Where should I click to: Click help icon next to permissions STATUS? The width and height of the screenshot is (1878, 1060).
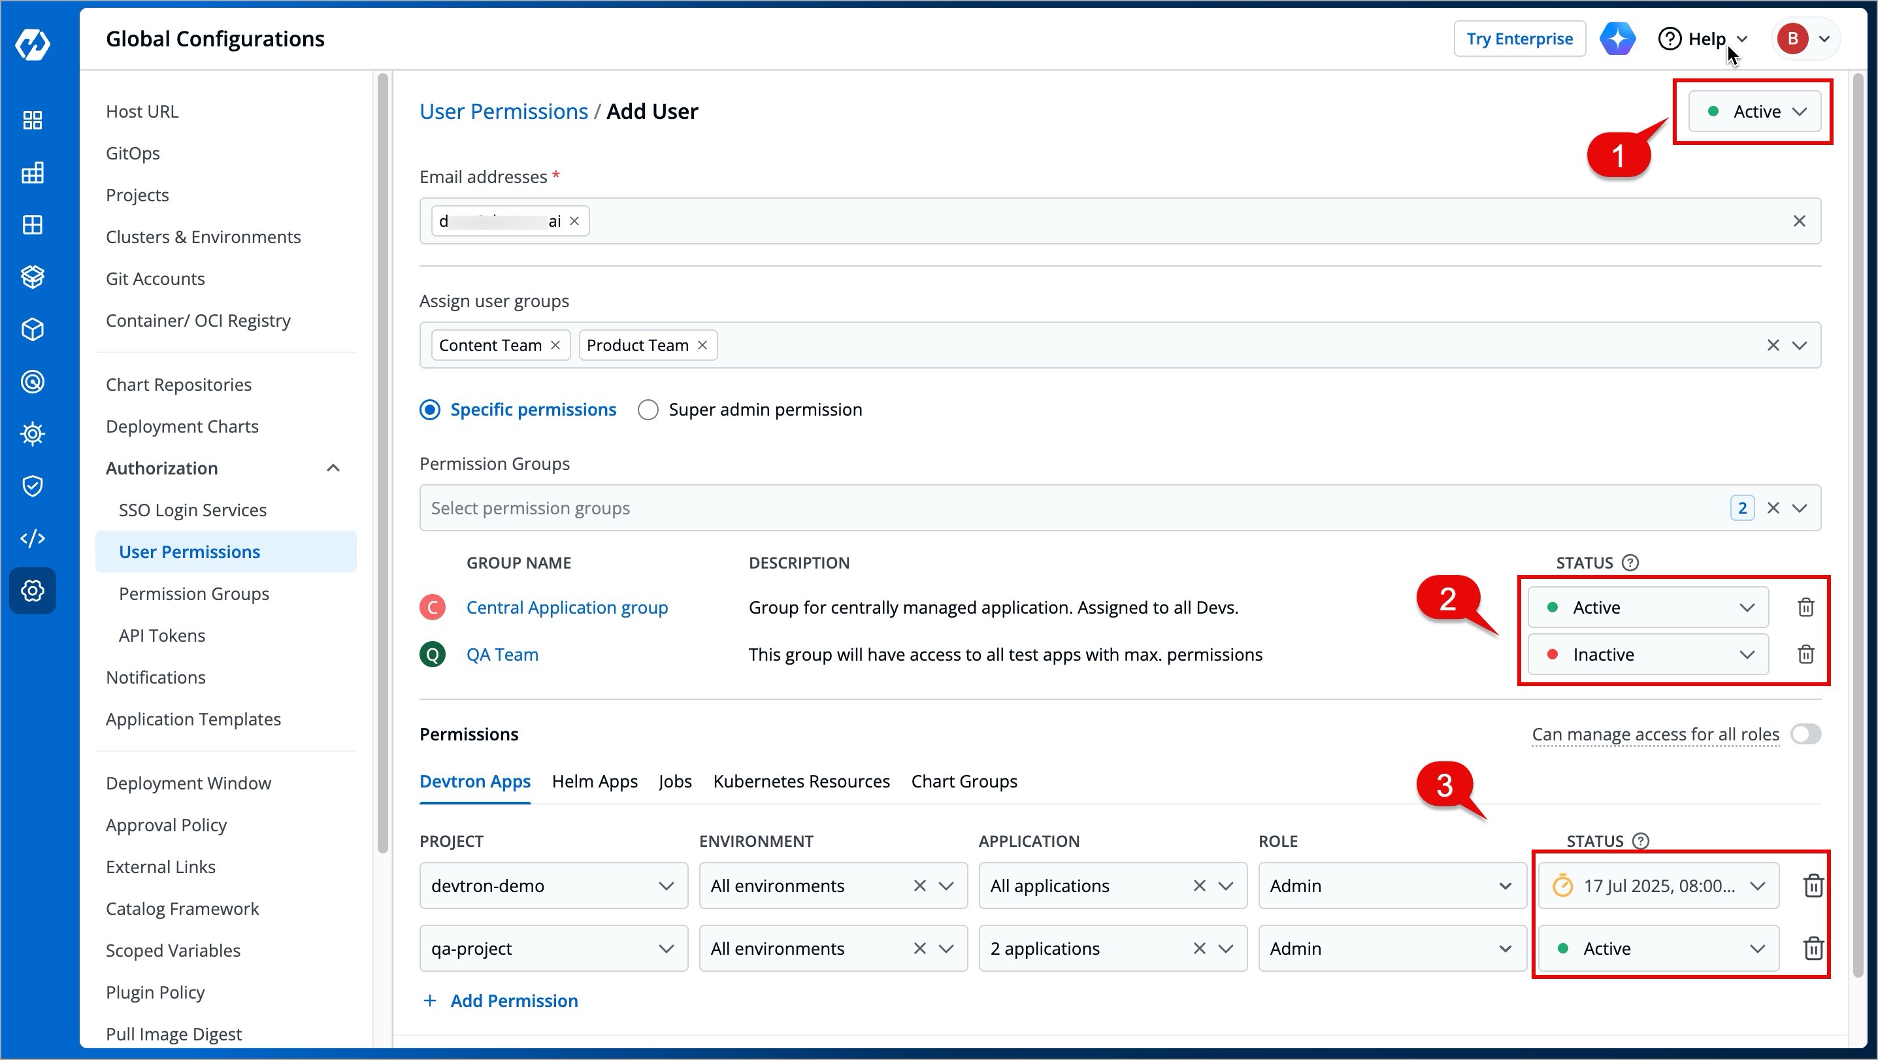coord(1640,841)
